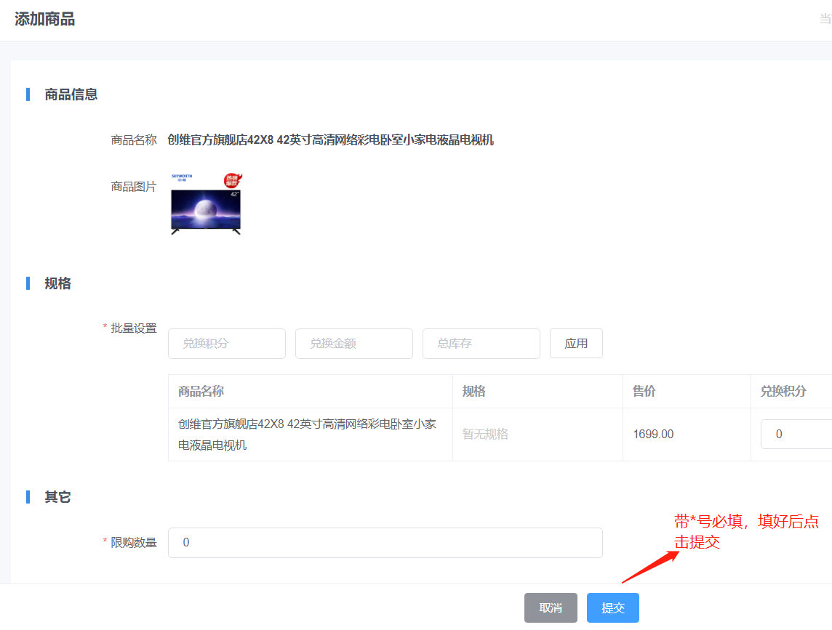Click the 取消 cancel button

(551, 607)
